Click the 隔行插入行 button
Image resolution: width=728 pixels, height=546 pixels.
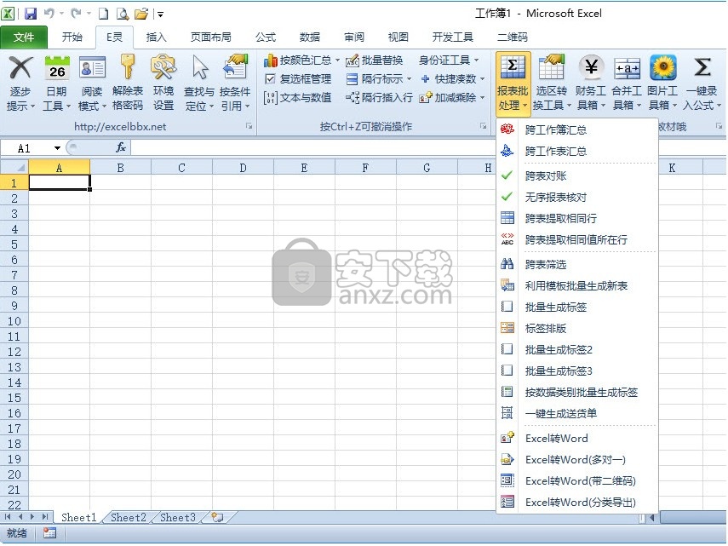(379, 97)
